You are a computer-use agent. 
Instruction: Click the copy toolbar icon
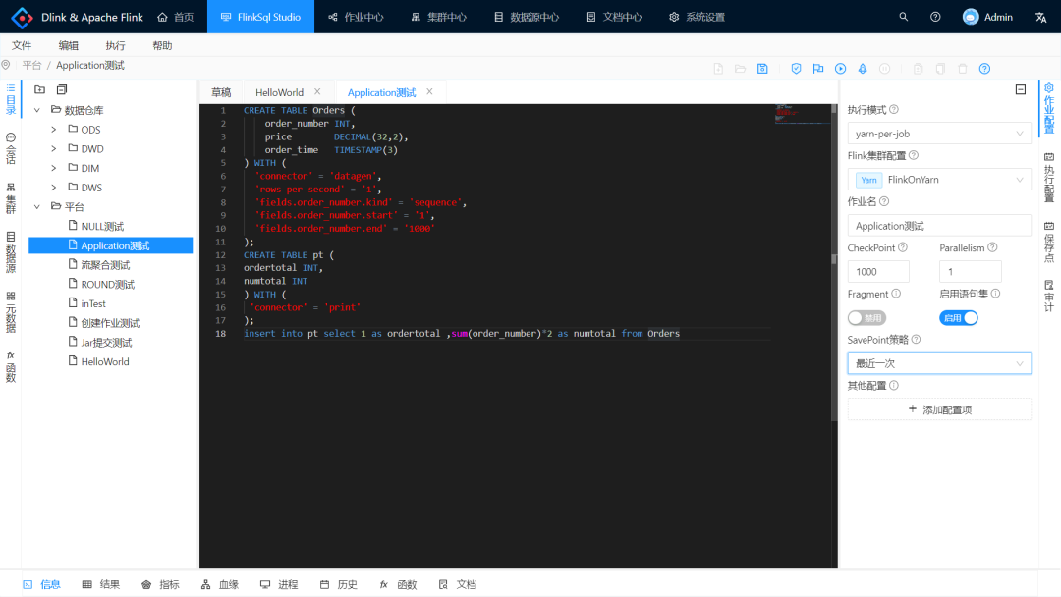tap(940, 69)
